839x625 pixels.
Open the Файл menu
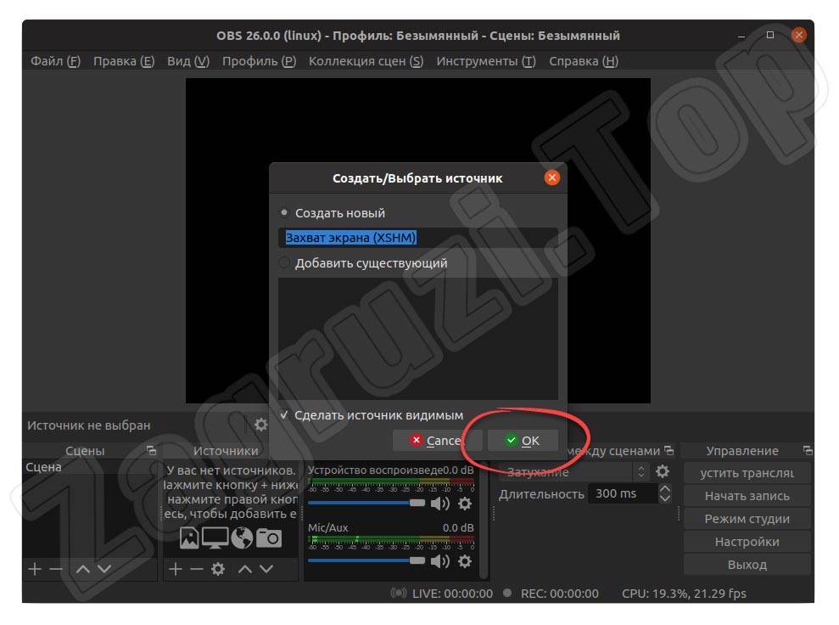(56, 61)
